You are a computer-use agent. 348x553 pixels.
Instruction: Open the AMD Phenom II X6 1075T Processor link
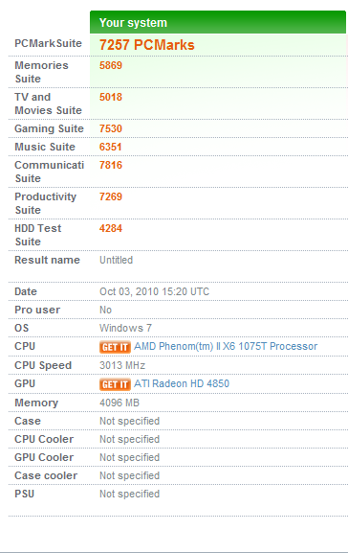coord(226,346)
